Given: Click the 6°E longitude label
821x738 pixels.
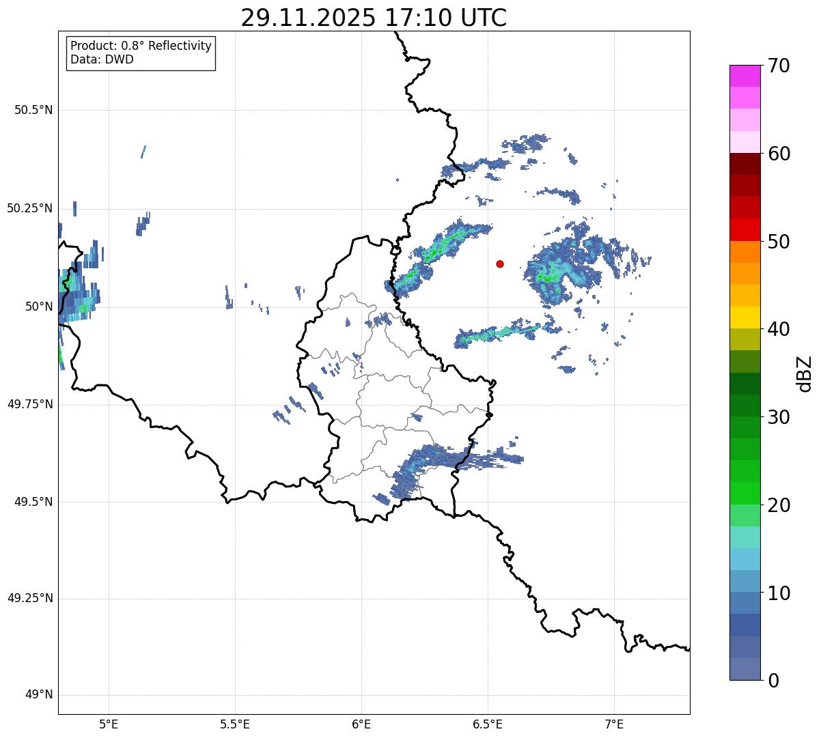Looking at the screenshot, I should (x=361, y=724).
